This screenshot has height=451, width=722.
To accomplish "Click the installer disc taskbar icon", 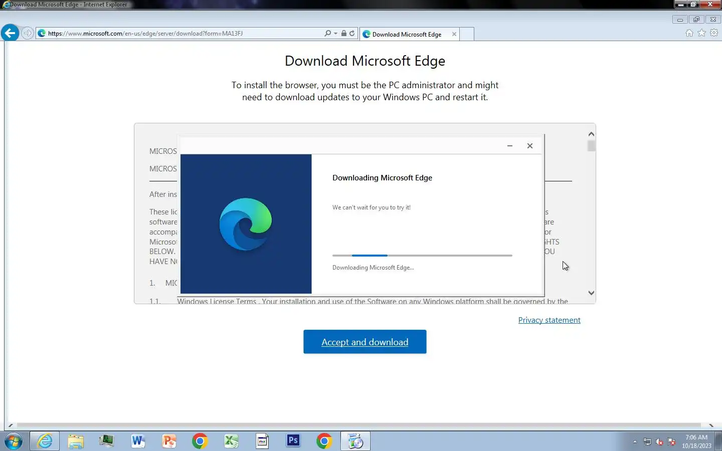I will [355, 441].
